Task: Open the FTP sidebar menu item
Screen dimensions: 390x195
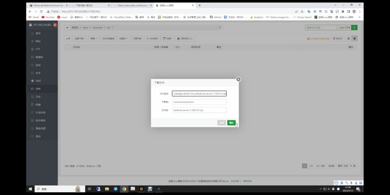Action: (x=38, y=49)
